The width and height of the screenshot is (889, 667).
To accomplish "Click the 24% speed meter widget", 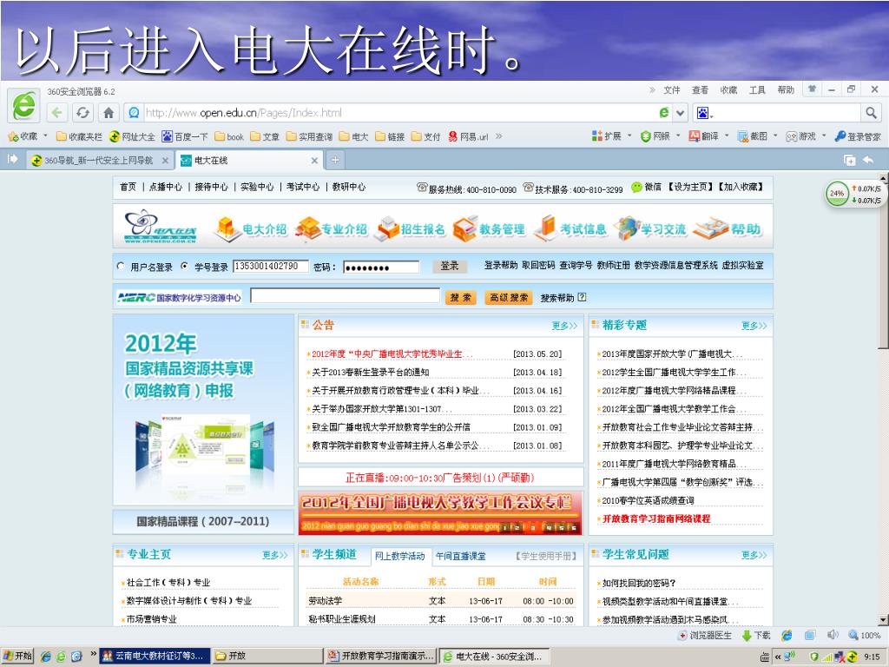I will pos(837,193).
